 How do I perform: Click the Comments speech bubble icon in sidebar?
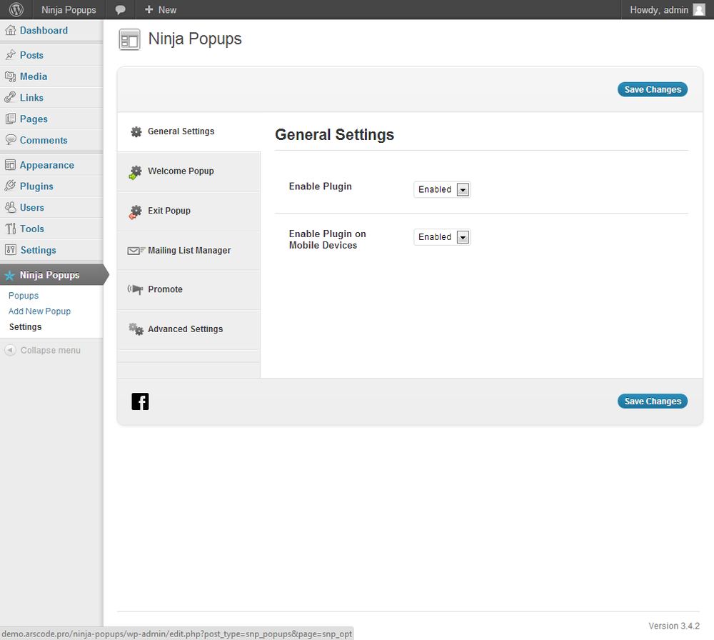(11, 140)
